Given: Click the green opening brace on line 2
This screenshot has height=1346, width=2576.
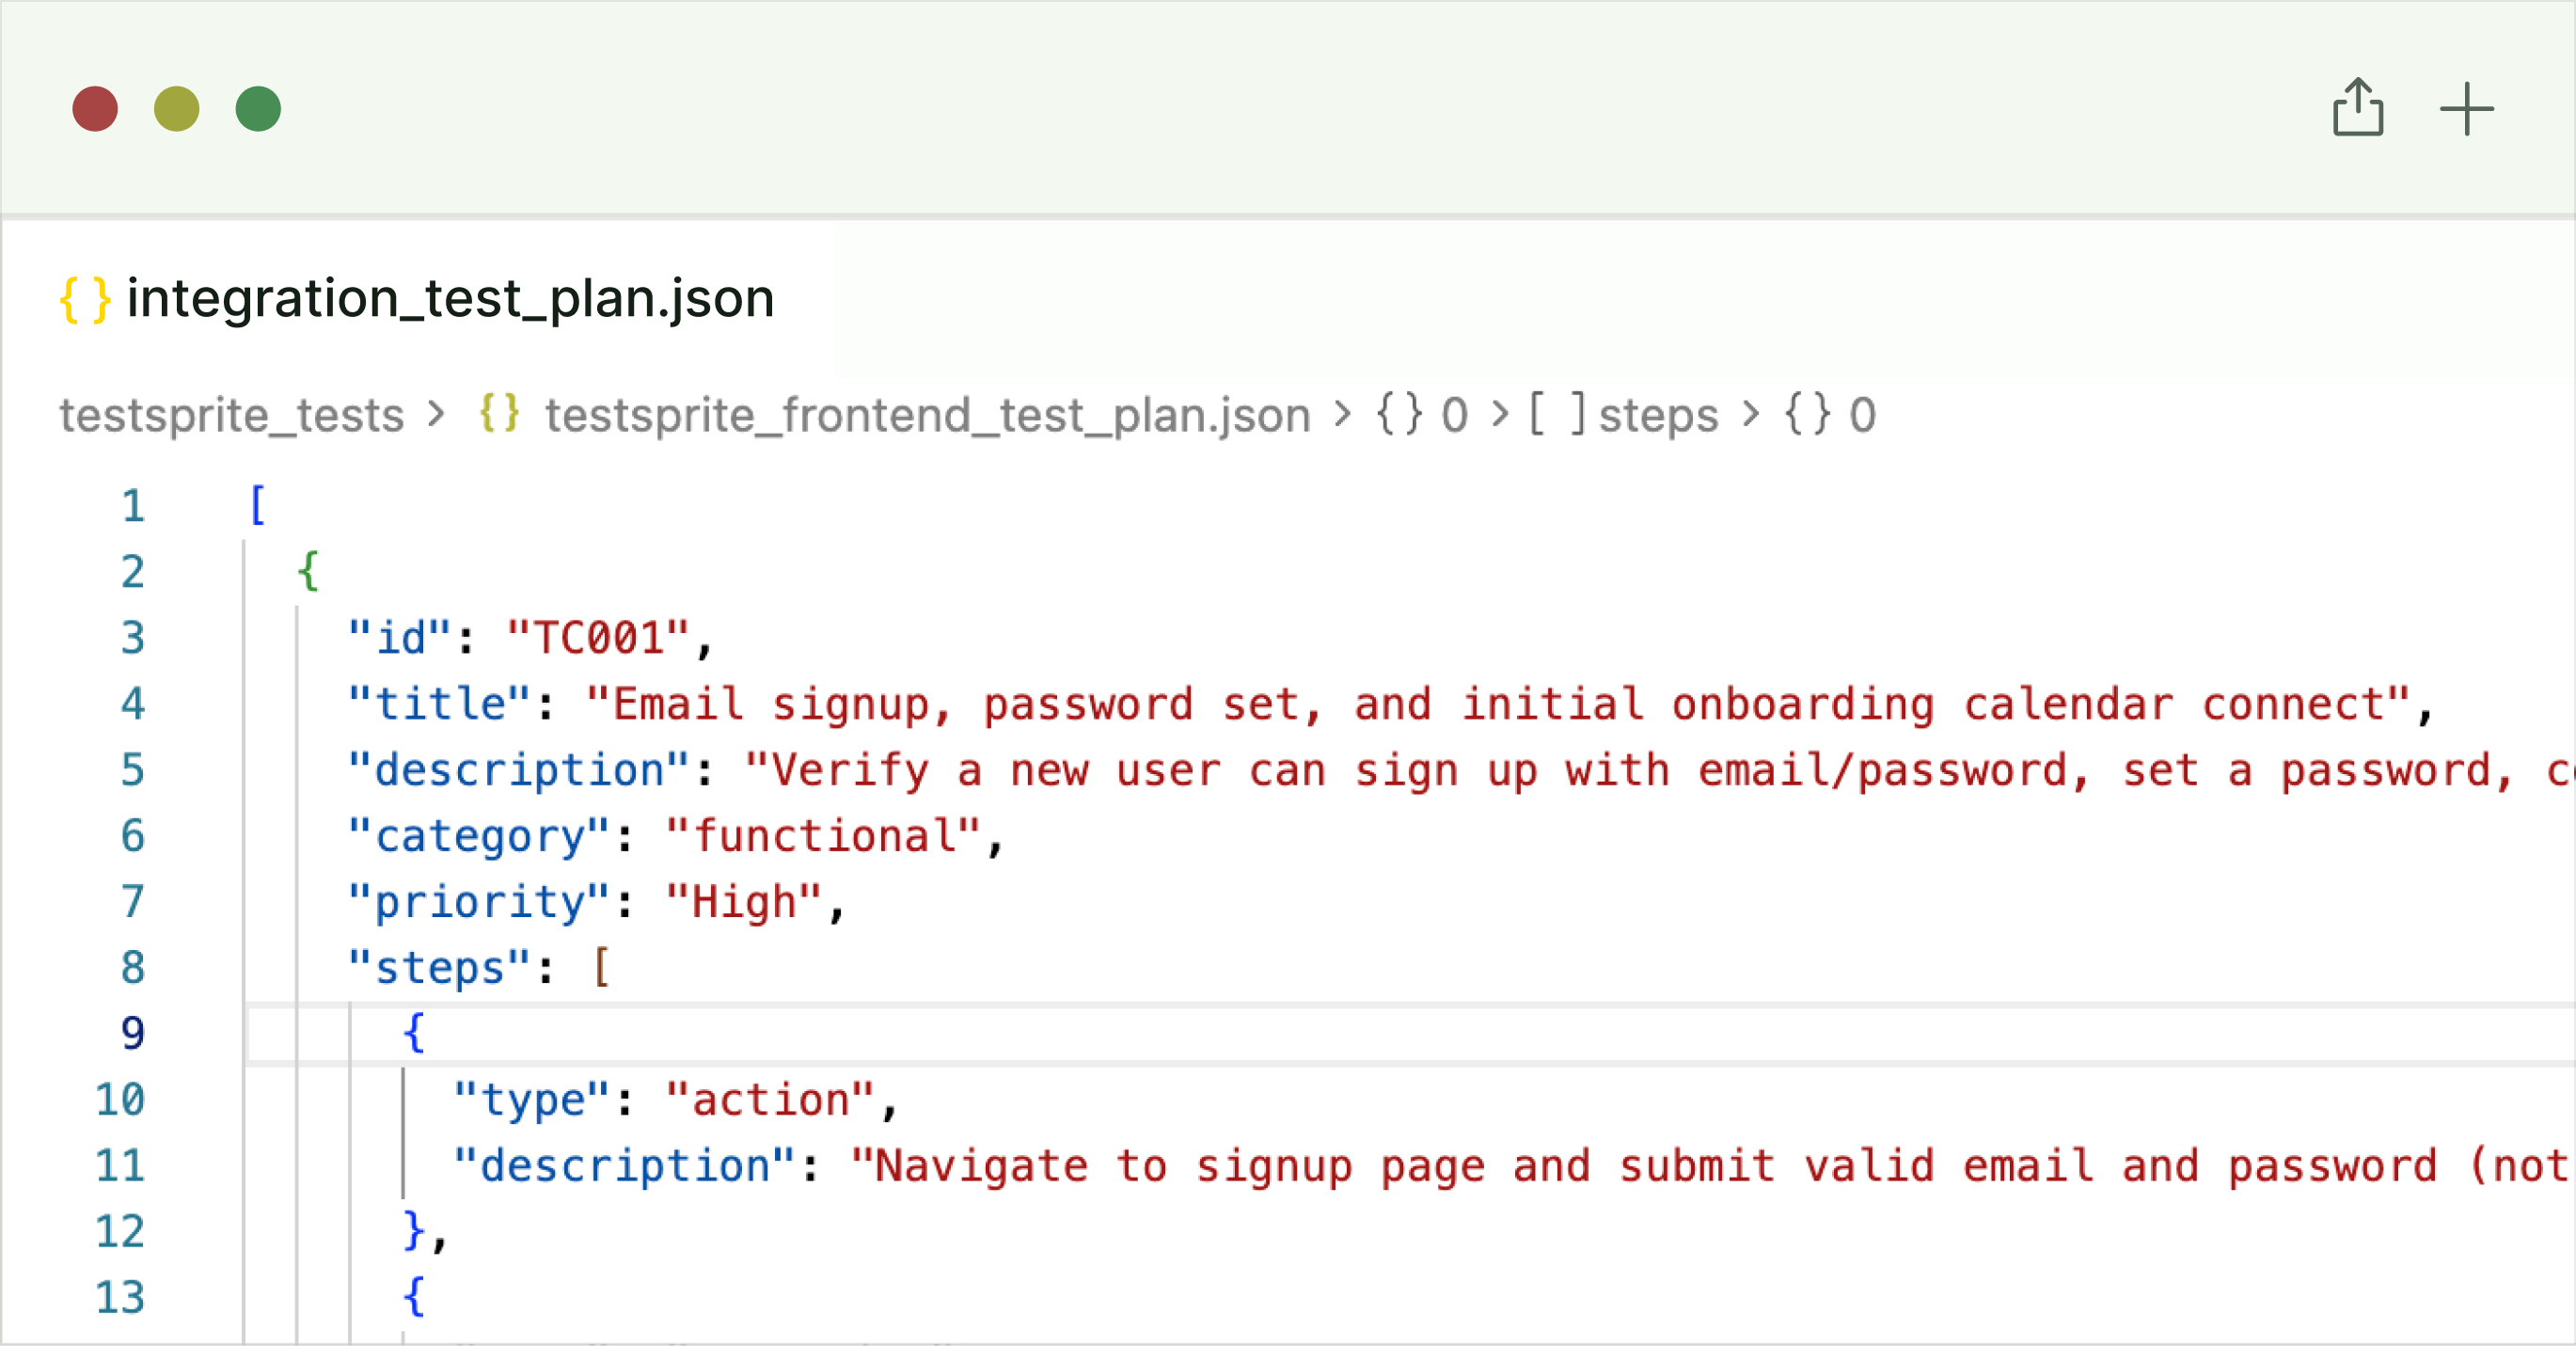Looking at the screenshot, I should tap(308, 571).
